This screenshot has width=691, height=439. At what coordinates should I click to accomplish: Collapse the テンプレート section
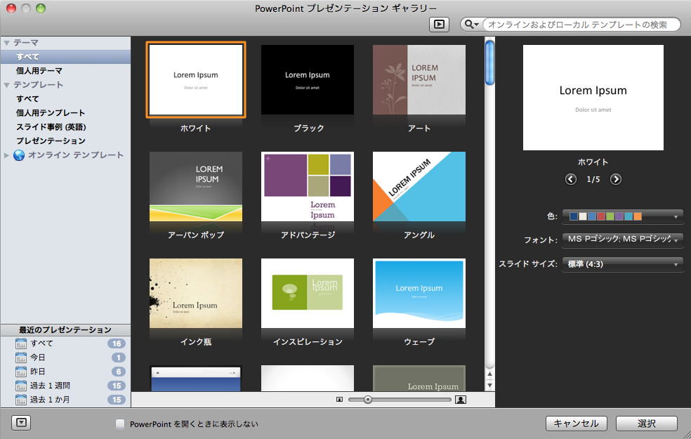coord(6,85)
